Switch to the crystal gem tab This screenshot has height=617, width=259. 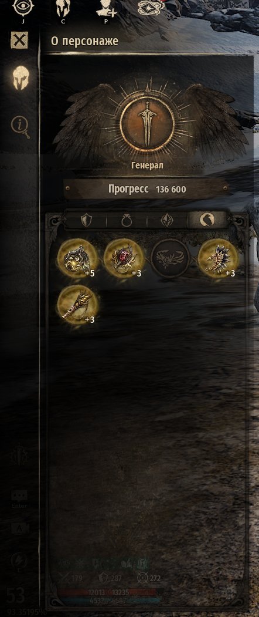tap(167, 221)
